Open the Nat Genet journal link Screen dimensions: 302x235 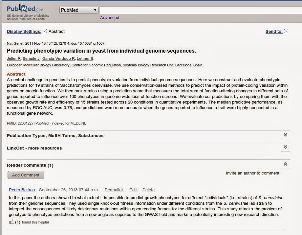point(15,43)
